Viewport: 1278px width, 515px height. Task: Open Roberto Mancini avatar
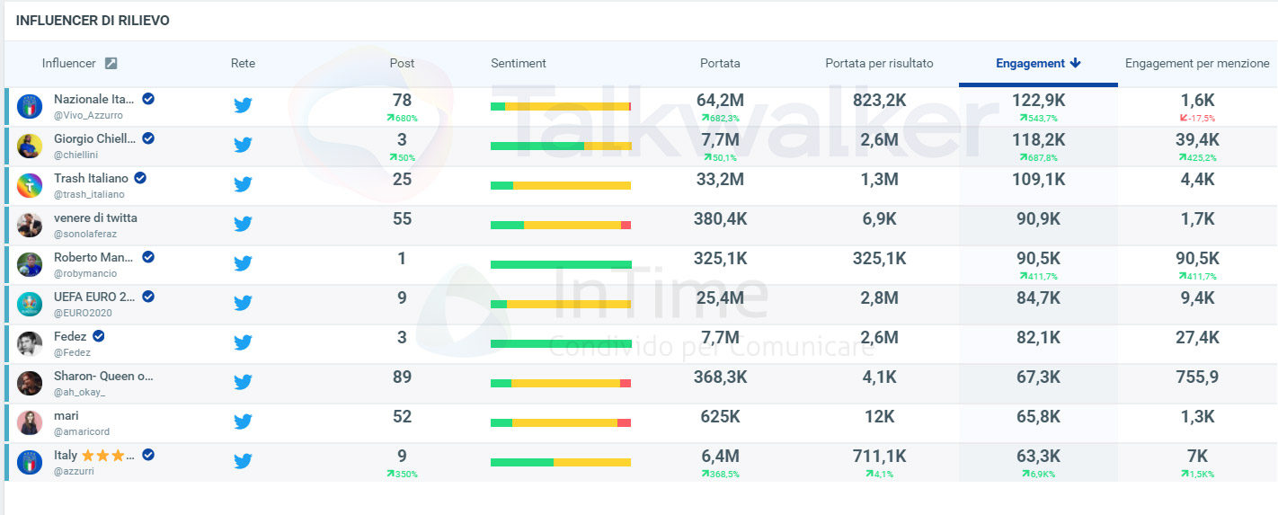30,264
